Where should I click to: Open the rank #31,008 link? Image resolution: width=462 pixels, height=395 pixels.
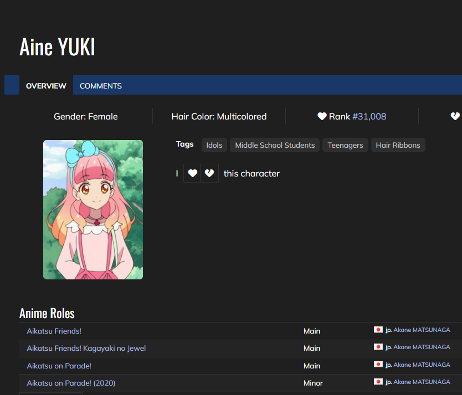pyautogui.click(x=369, y=116)
